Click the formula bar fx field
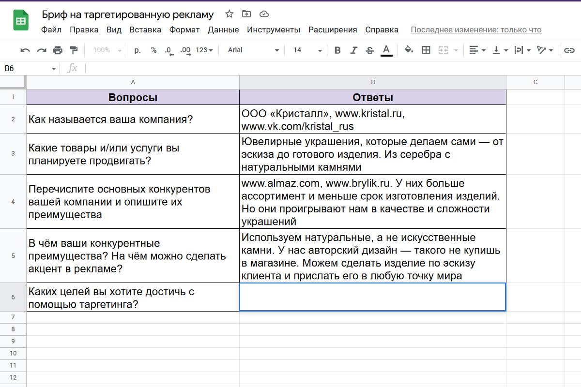The image size is (581, 387). click(72, 68)
